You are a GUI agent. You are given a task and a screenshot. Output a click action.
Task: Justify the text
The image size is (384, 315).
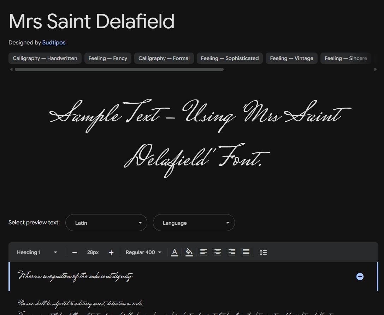point(246,252)
